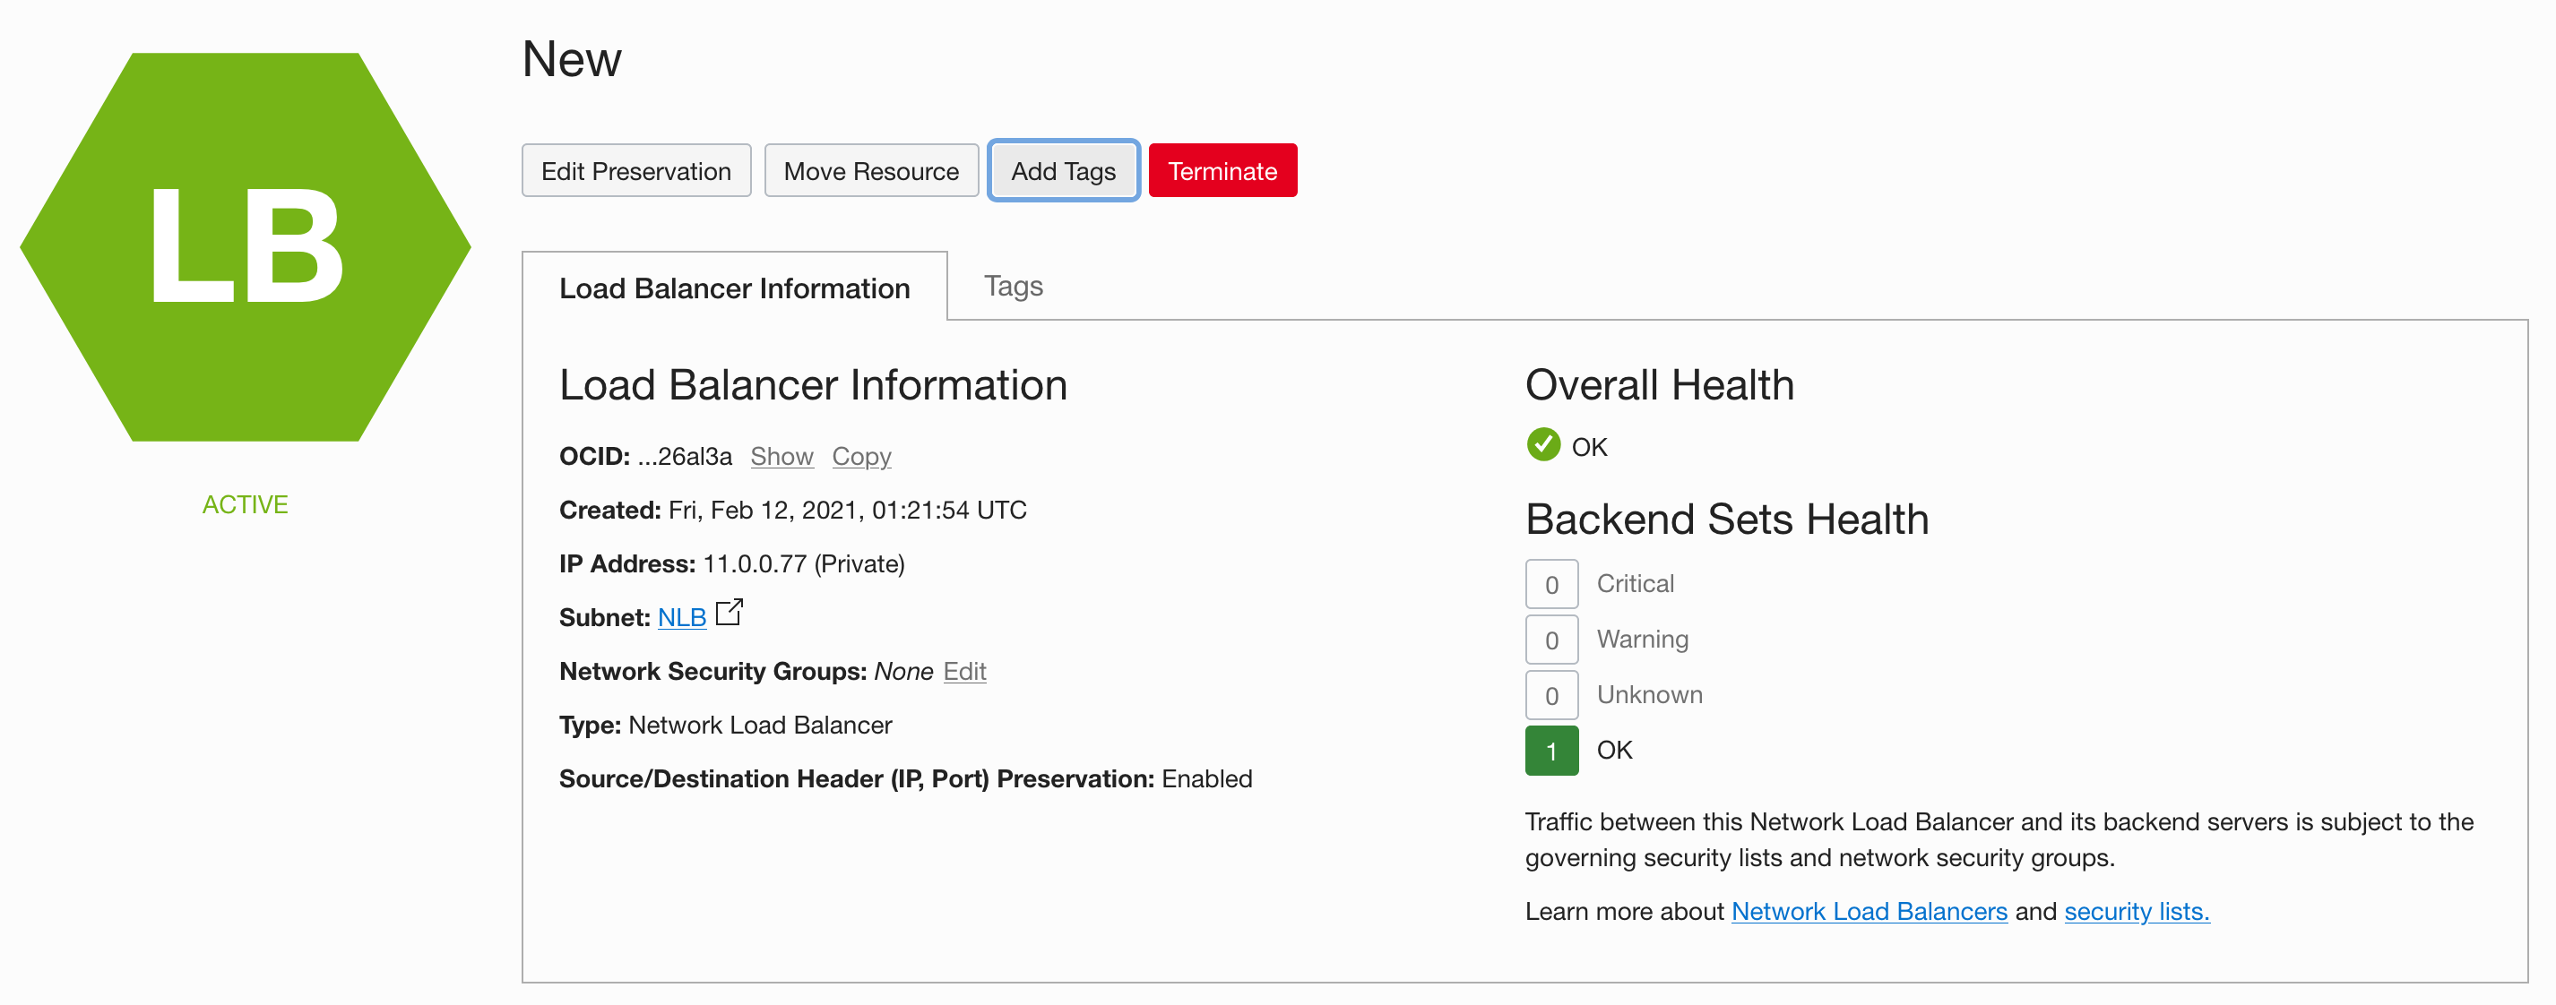This screenshot has width=2556, height=1005.
Task: Open the NLB subnet via external link icon
Action: click(x=730, y=613)
